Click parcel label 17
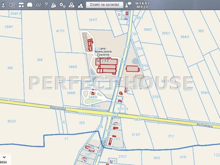 pos(66,139)
